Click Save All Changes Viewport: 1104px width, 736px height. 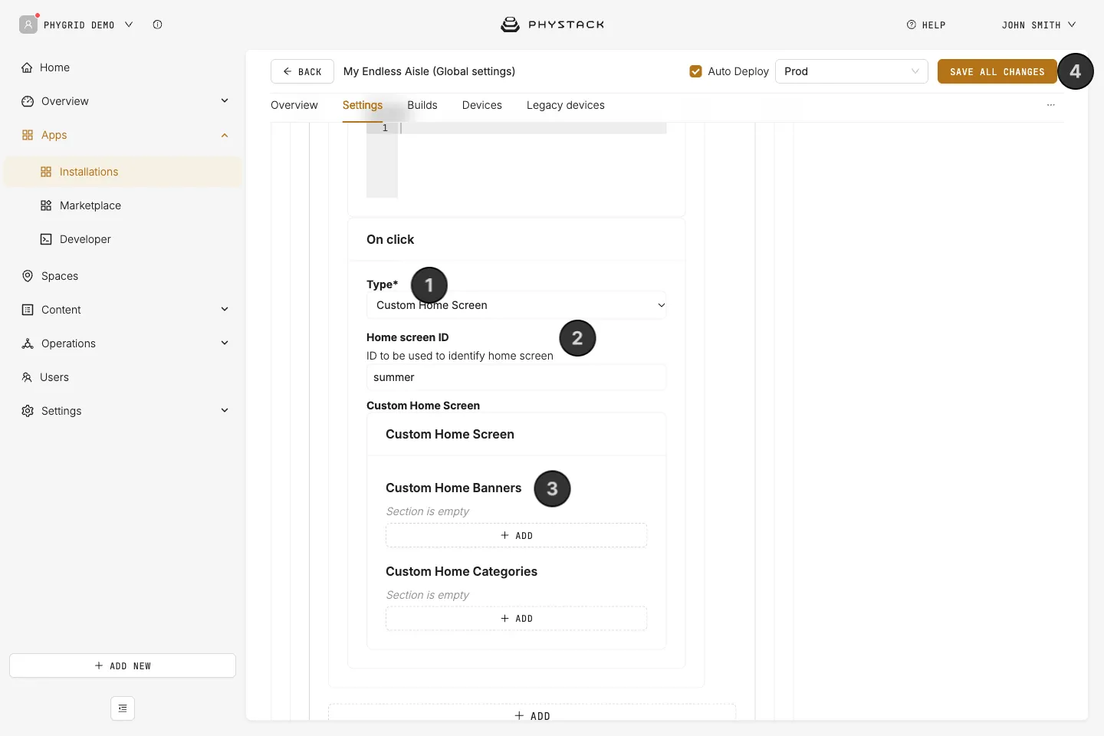[997, 71]
